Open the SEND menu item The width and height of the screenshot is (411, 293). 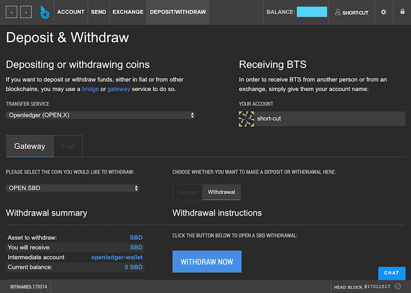pyautogui.click(x=98, y=12)
